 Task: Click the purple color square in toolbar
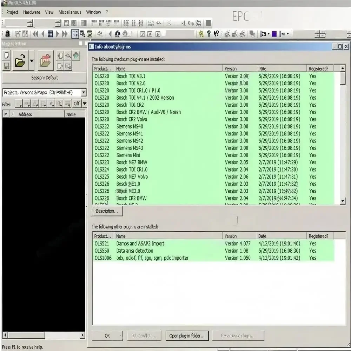(x=274, y=34)
